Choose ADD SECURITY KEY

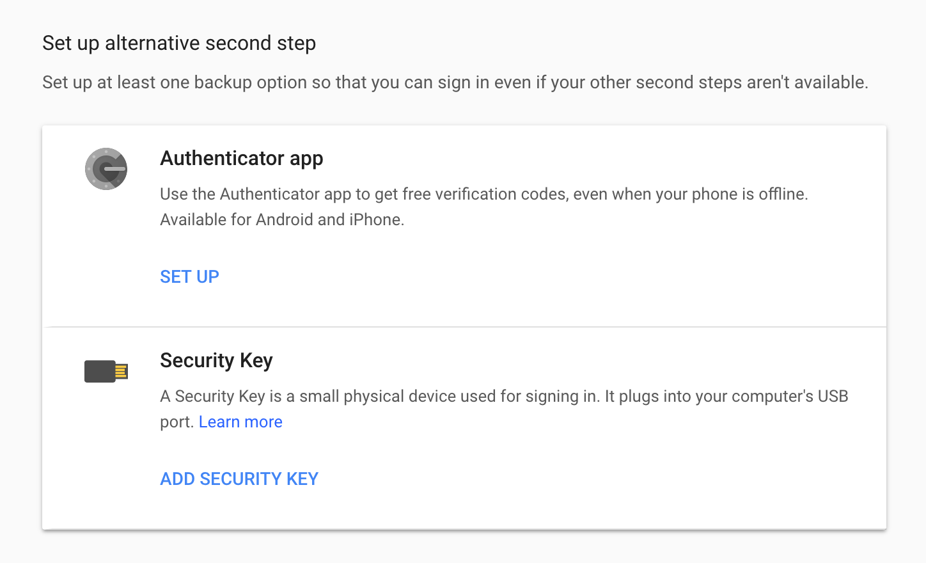pyautogui.click(x=239, y=479)
